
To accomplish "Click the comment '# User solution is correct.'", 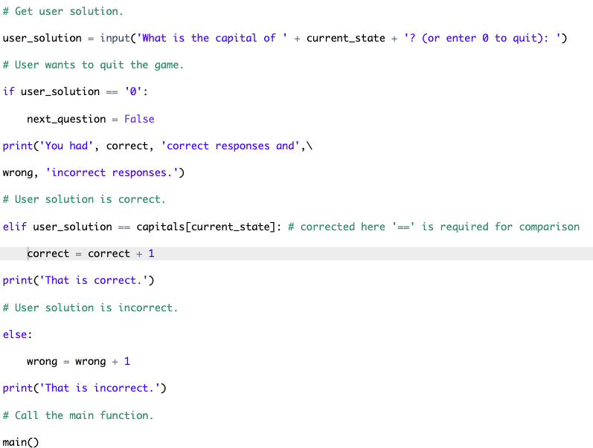I will pos(84,199).
